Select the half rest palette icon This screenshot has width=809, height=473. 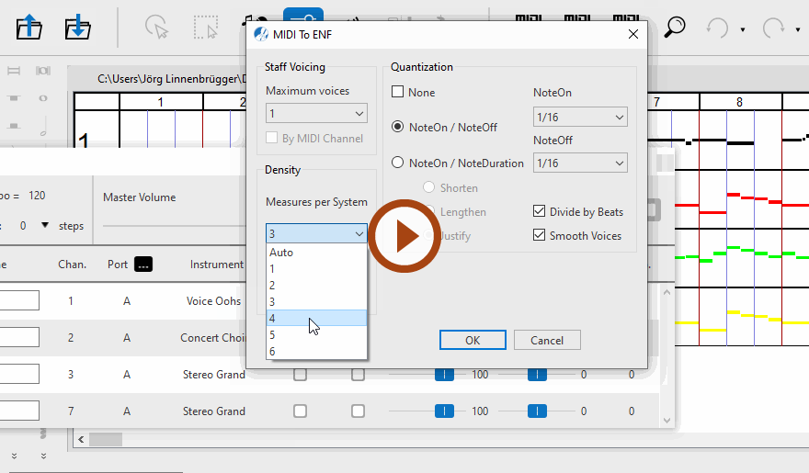coord(14,125)
